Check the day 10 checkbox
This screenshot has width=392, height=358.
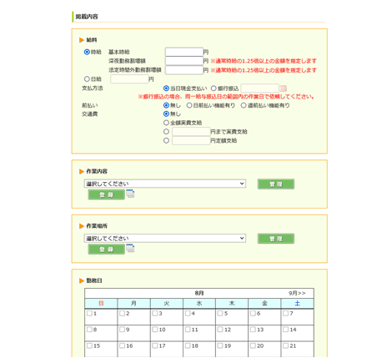point(155,330)
